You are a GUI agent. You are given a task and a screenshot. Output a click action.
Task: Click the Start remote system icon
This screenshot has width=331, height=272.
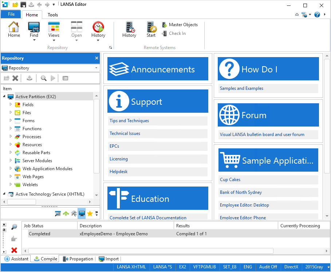point(151,29)
